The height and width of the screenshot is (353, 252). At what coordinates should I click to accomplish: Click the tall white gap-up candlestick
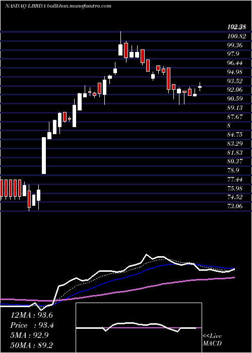pyautogui.click(x=44, y=155)
